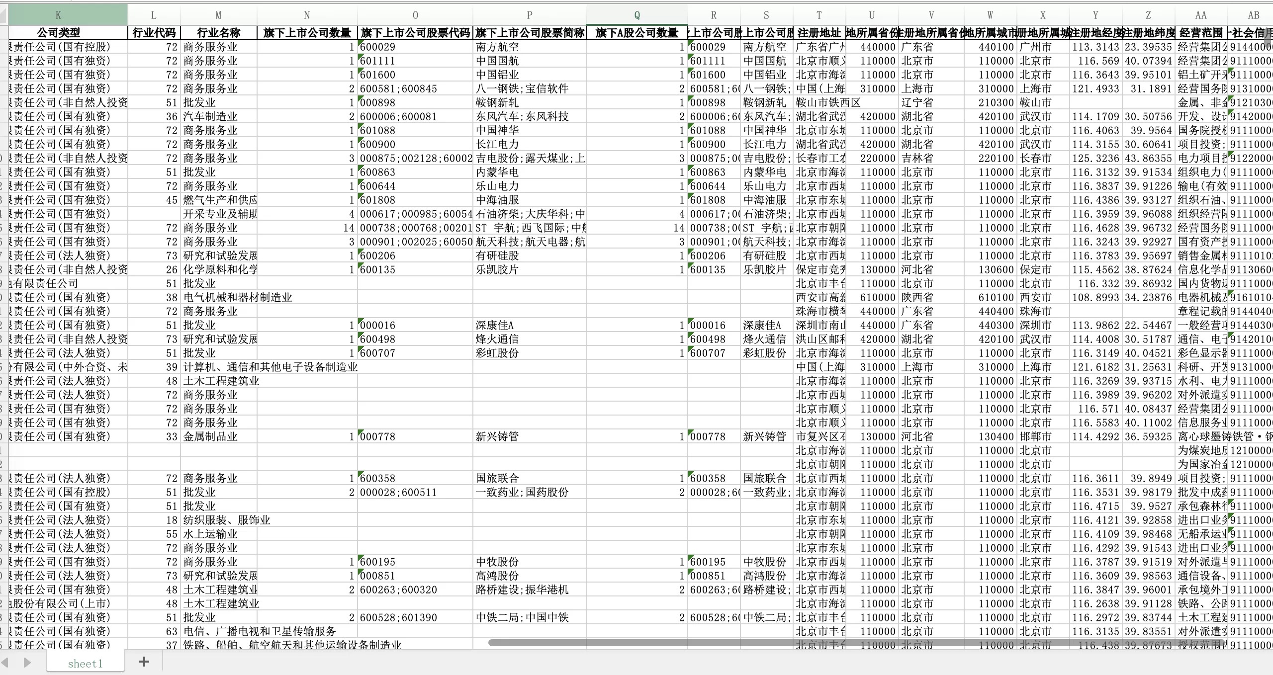This screenshot has height=675, width=1273.
Task: Select cell 鞍山市铁西区 in registered address column
Action: point(819,102)
